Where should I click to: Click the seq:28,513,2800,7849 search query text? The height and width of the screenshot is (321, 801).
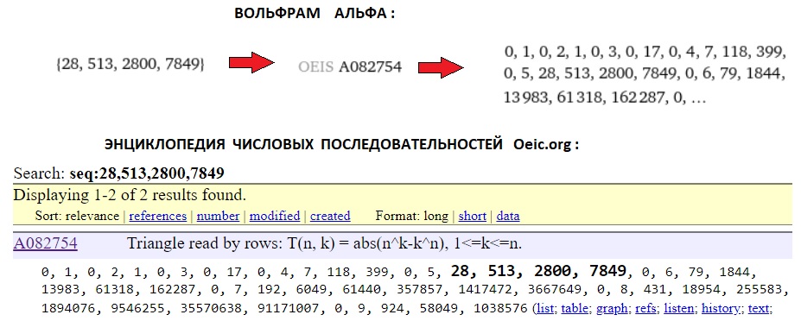[x=147, y=173]
